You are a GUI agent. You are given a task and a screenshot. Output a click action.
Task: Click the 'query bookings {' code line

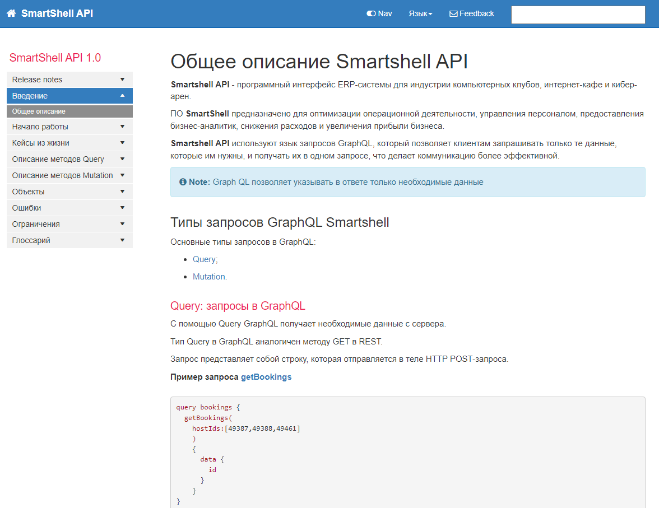pos(208,407)
